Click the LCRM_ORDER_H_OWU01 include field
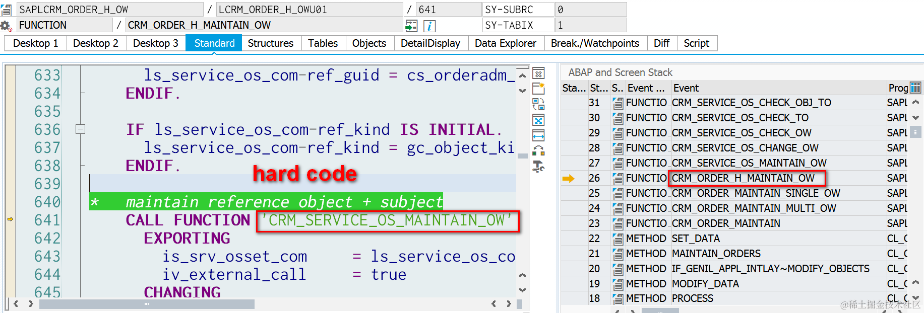Image resolution: width=924 pixels, height=313 pixels. pos(310,10)
